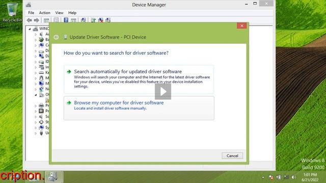Open the Action Center flag in system tray
The image size is (326, 183).
coord(270,177)
